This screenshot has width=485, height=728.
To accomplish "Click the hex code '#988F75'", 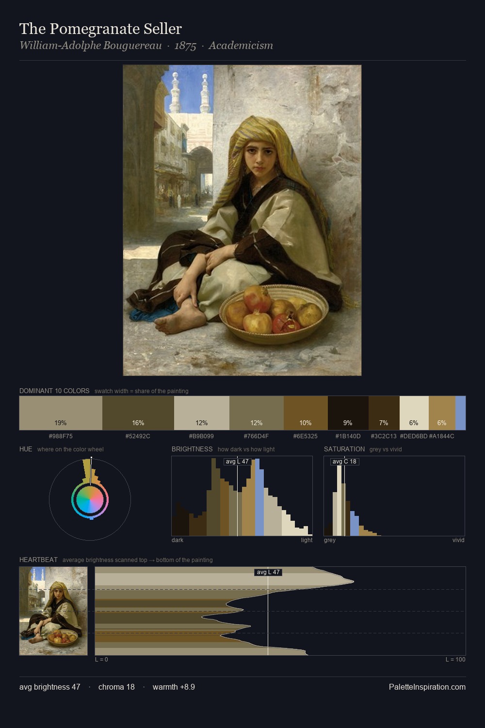I will pos(61,436).
